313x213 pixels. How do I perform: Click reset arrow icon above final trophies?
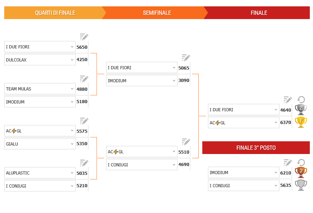(x=301, y=100)
